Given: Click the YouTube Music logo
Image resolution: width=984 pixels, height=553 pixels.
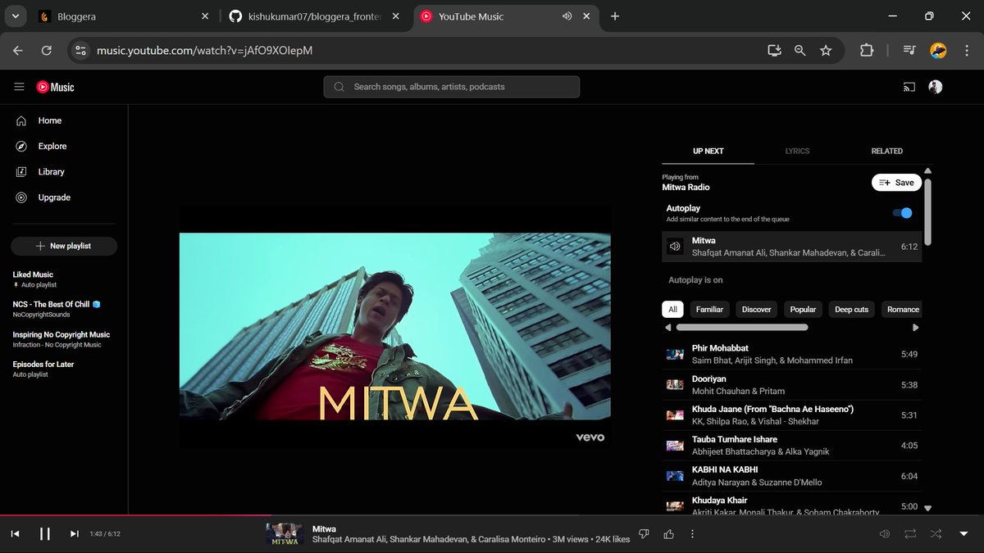Looking at the screenshot, I should [x=55, y=87].
